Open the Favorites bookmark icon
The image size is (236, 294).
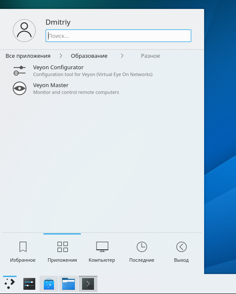23,246
